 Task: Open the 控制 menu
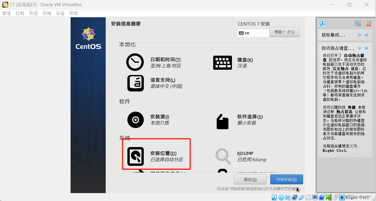[20, 13]
